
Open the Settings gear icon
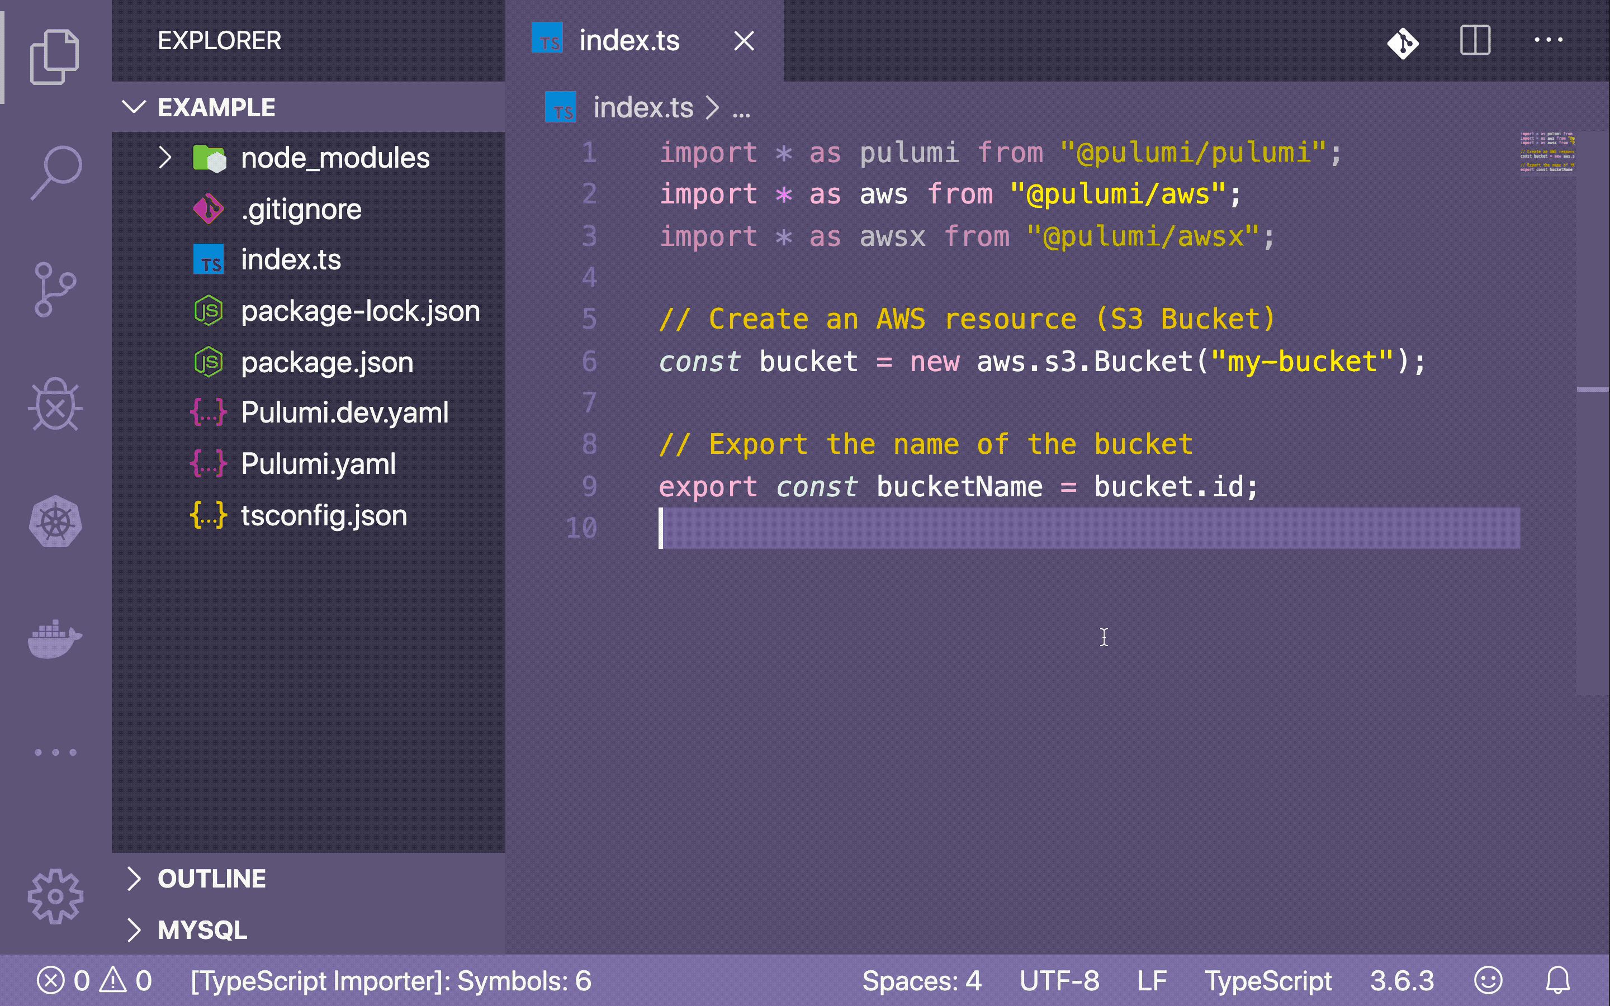[x=55, y=897]
